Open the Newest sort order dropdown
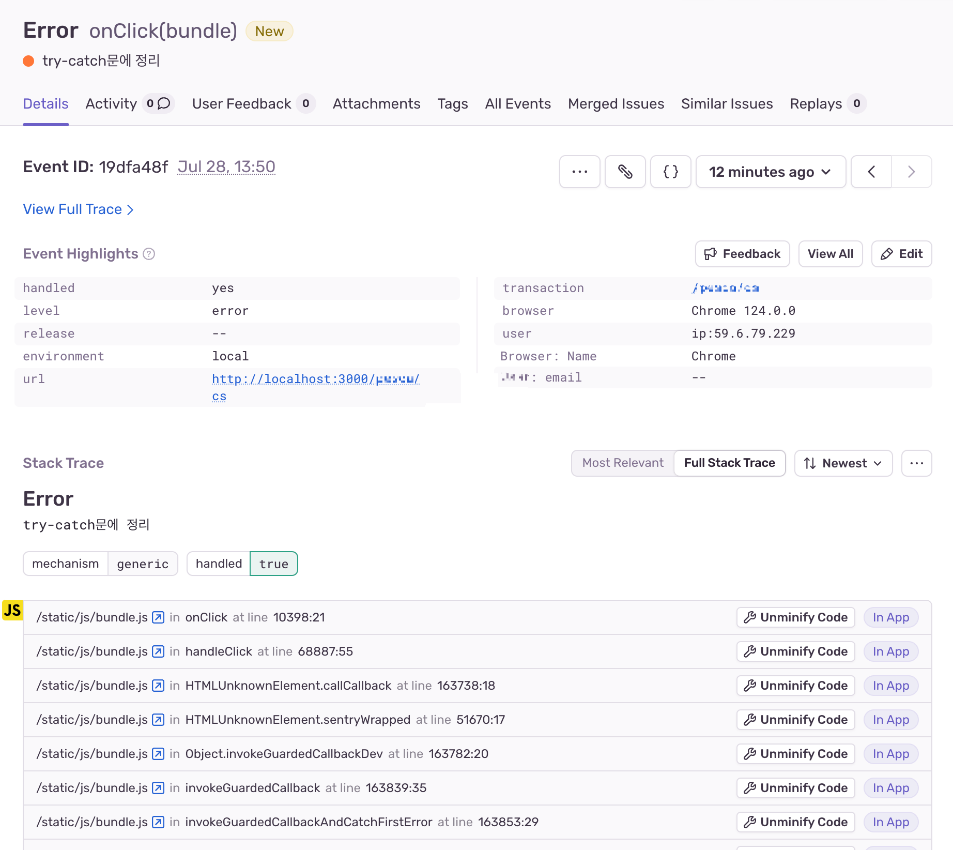The height and width of the screenshot is (850, 953). [843, 463]
